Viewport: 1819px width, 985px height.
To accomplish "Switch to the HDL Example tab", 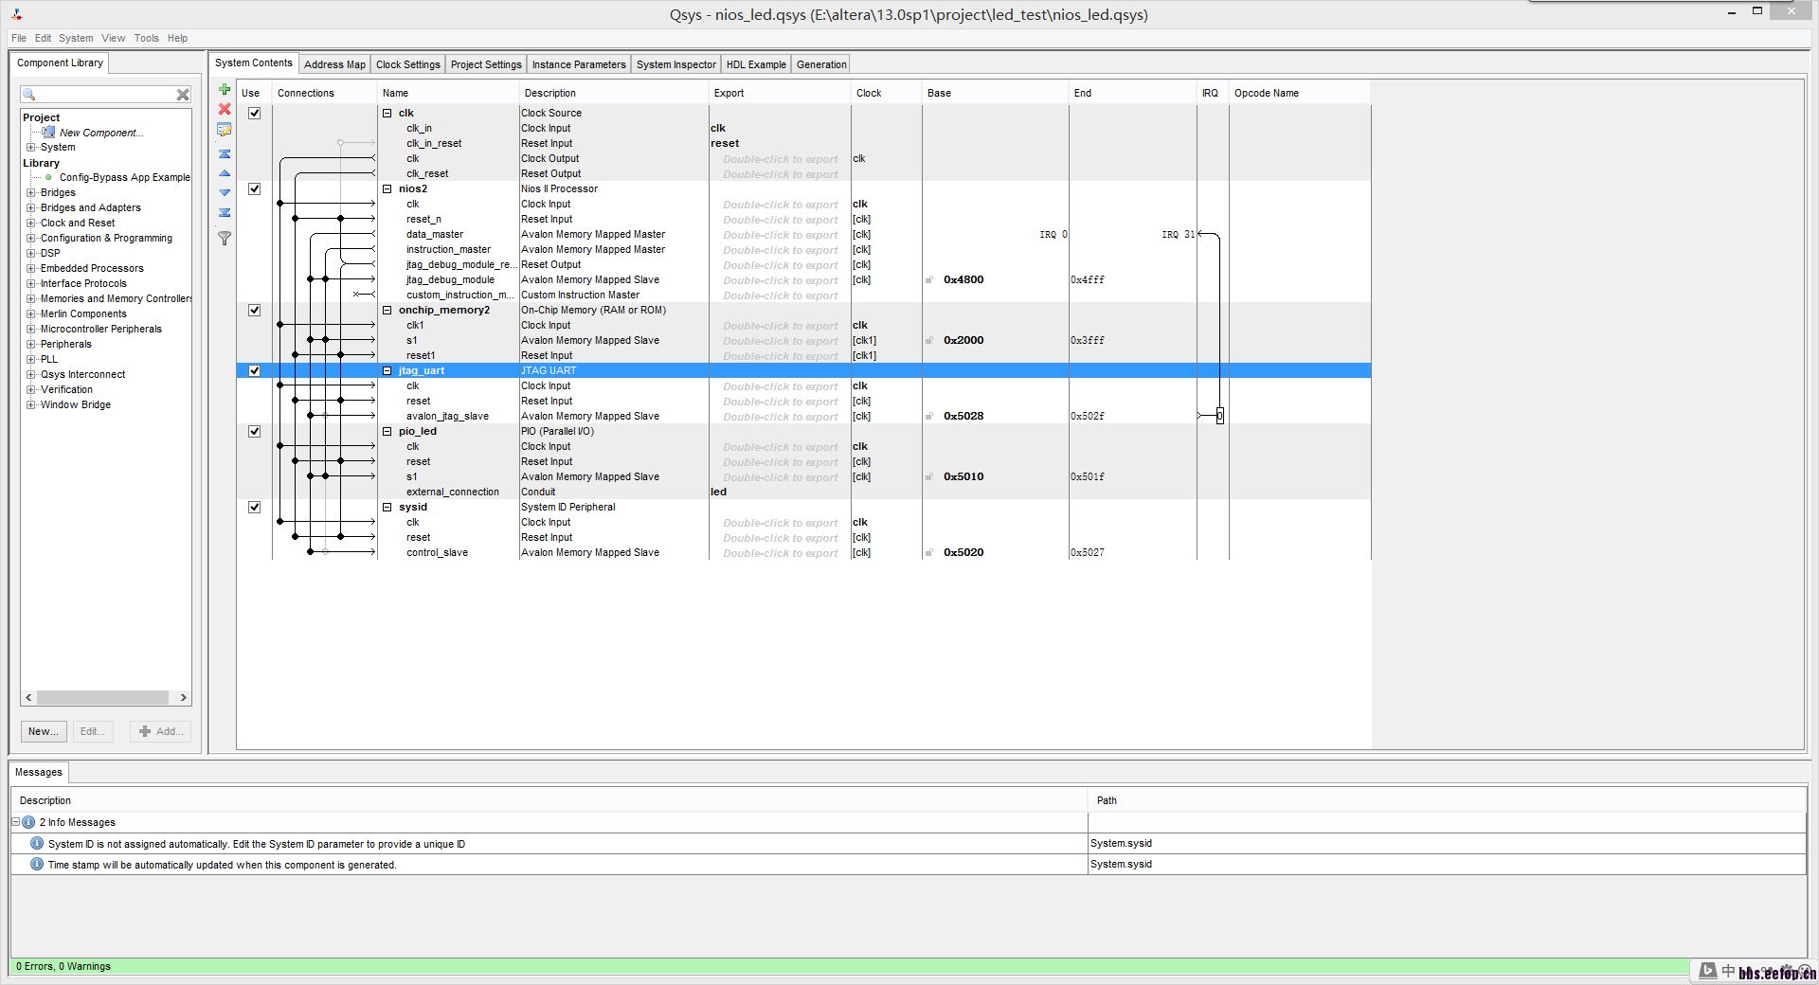I will tap(756, 64).
